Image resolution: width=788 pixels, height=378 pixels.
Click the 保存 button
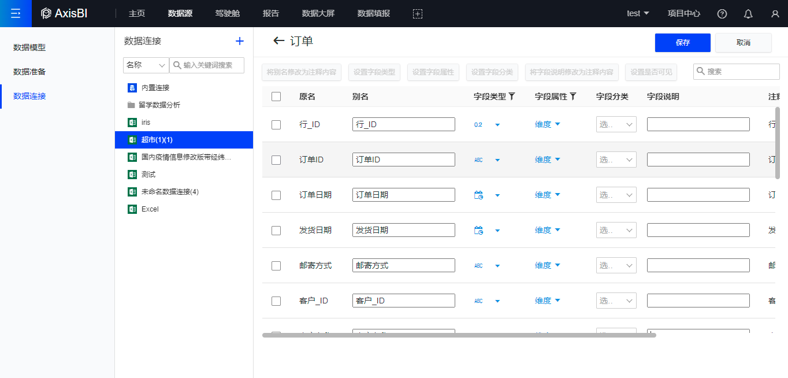click(682, 43)
